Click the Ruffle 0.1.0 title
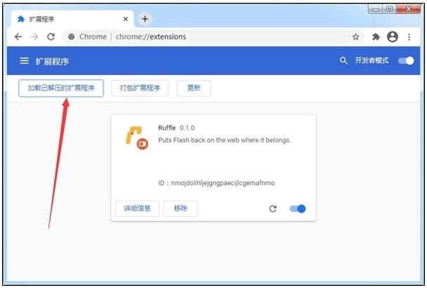This screenshot has height=288, width=427. coord(176,128)
